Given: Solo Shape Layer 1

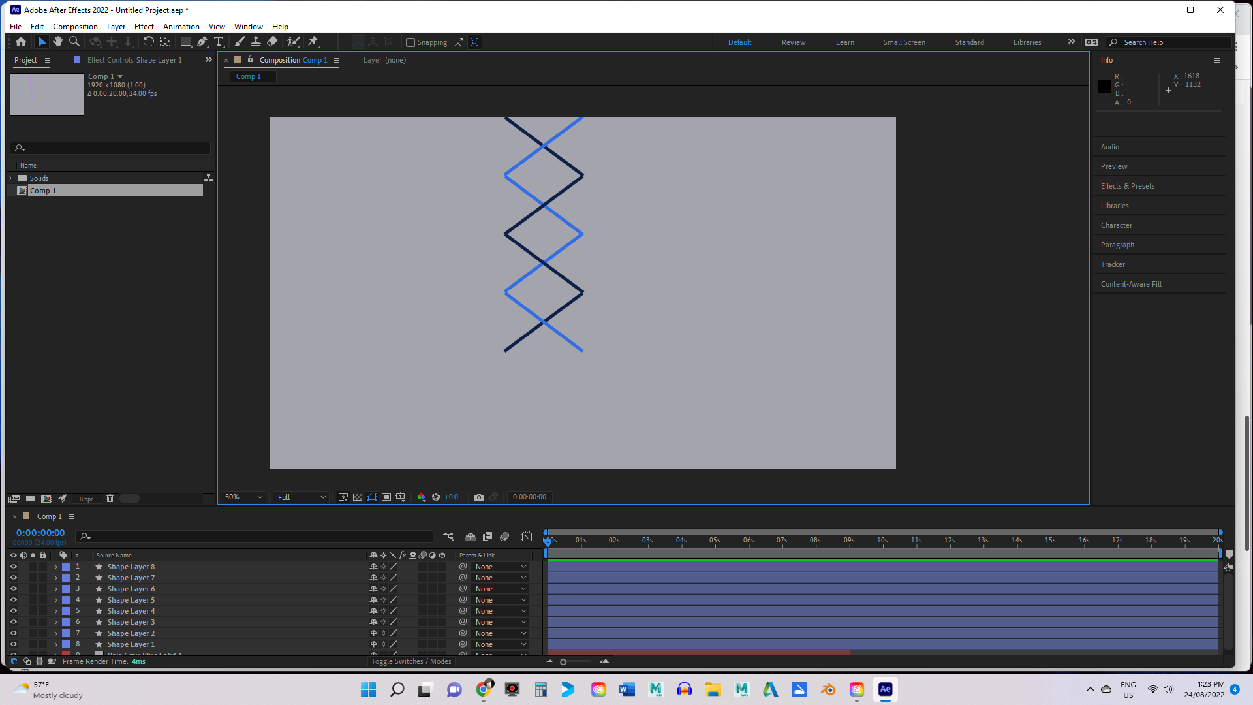Looking at the screenshot, I should (x=33, y=644).
